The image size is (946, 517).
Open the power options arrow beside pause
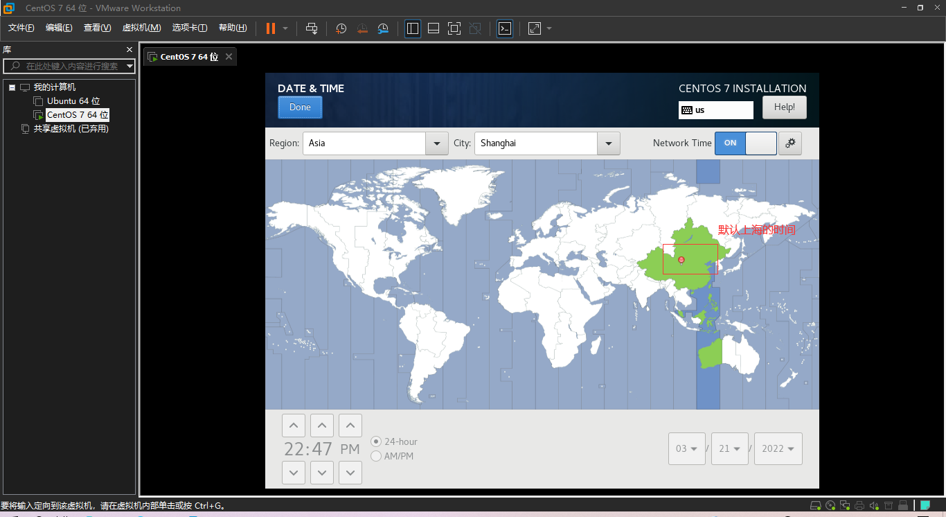coord(285,28)
